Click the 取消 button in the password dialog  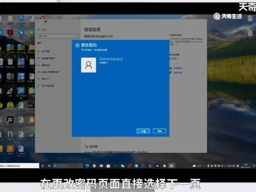click(x=160, y=131)
